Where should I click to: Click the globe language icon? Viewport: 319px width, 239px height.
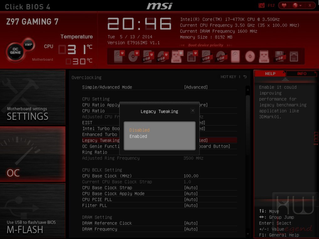click(295, 6)
